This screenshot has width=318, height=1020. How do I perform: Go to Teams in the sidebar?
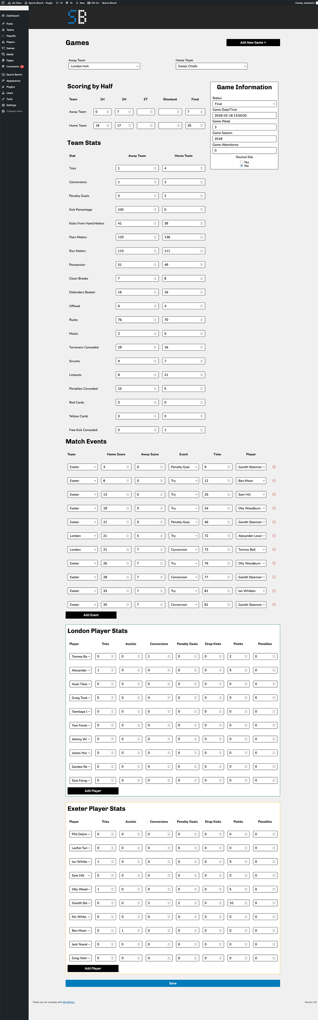[x=10, y=30]
